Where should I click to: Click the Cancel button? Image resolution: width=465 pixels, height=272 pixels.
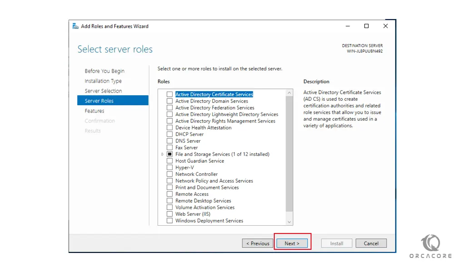(x=371, y=243)
